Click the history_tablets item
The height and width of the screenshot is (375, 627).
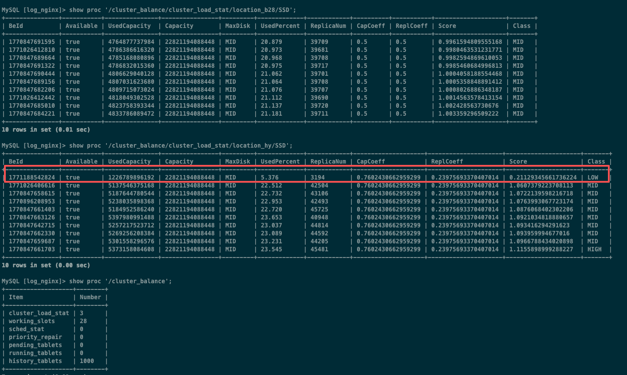[x=35, y=361]
